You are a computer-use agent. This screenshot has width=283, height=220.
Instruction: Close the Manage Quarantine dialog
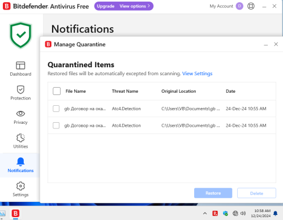(276, 44)
